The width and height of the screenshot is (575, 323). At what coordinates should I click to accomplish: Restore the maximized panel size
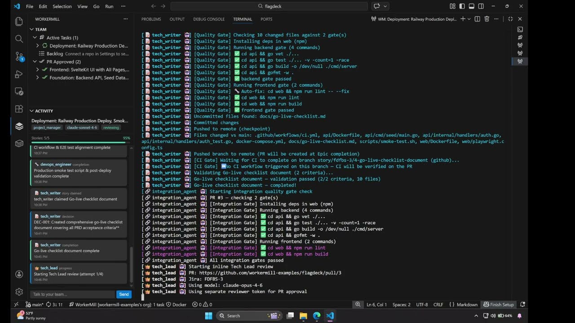(510, 19)
